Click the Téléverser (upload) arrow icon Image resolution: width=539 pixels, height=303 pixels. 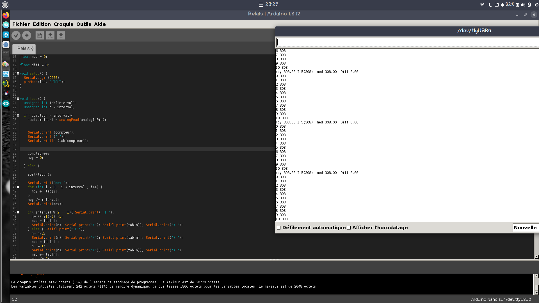pos(27,35)
